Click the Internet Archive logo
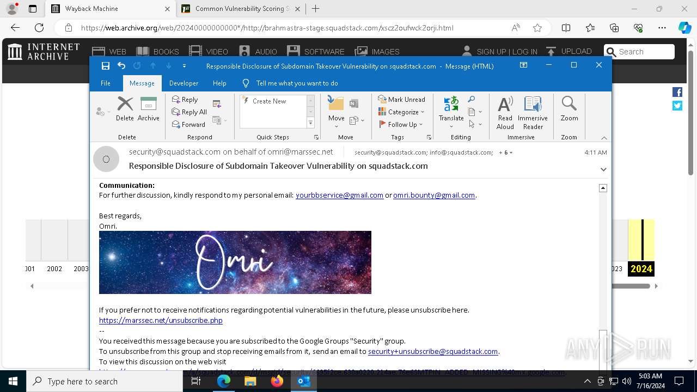Screen dimensions: 697x392 tap(44, 51)
